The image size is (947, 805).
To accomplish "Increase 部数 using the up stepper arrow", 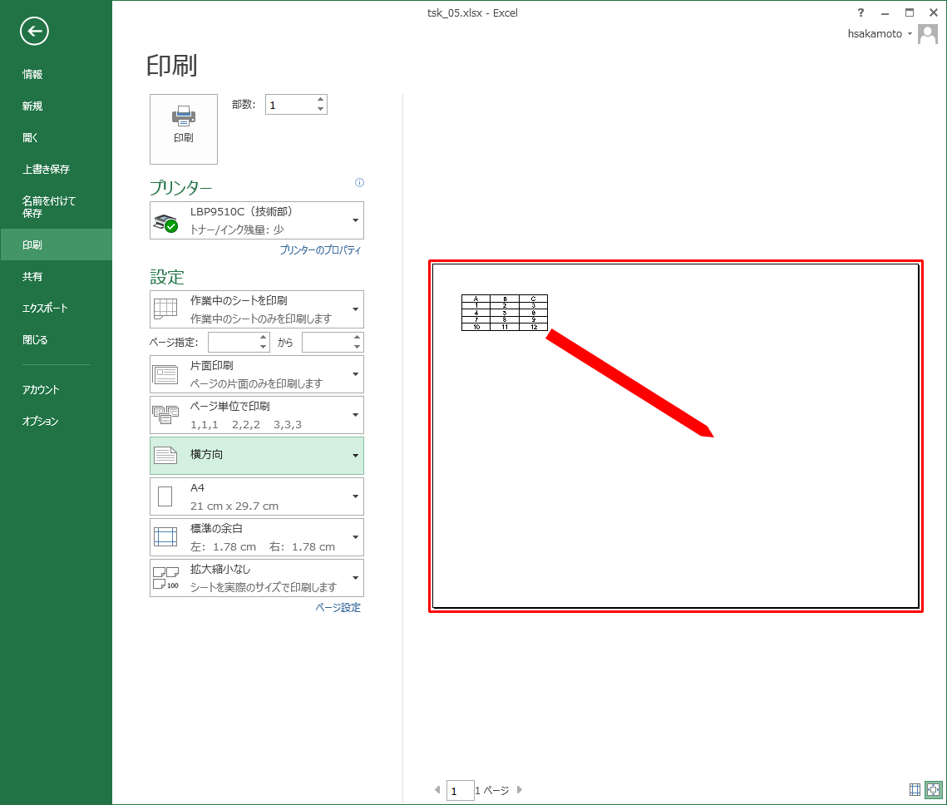I will pyautogui.click(x=320, y=99).
